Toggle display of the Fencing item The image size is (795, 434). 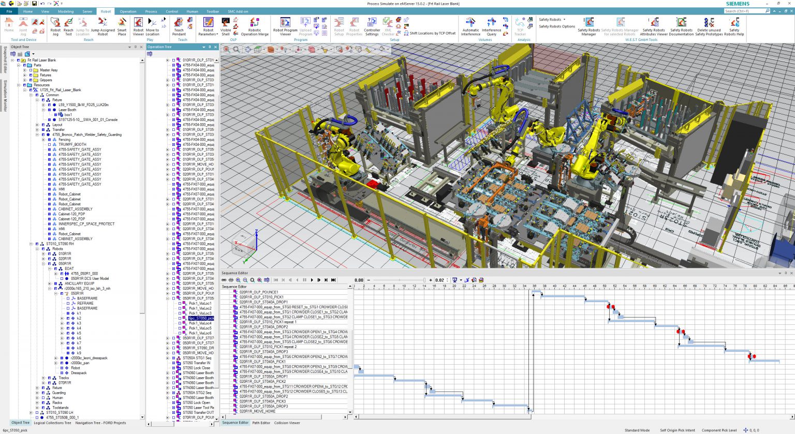(49, 140)
